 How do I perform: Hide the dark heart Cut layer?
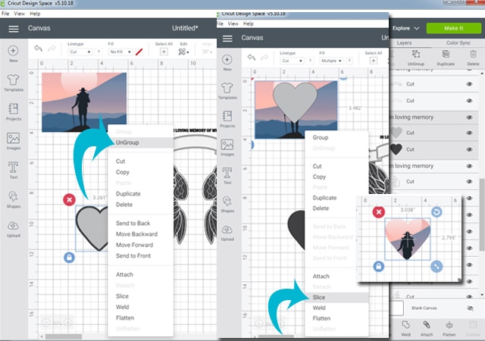(469, 149)
